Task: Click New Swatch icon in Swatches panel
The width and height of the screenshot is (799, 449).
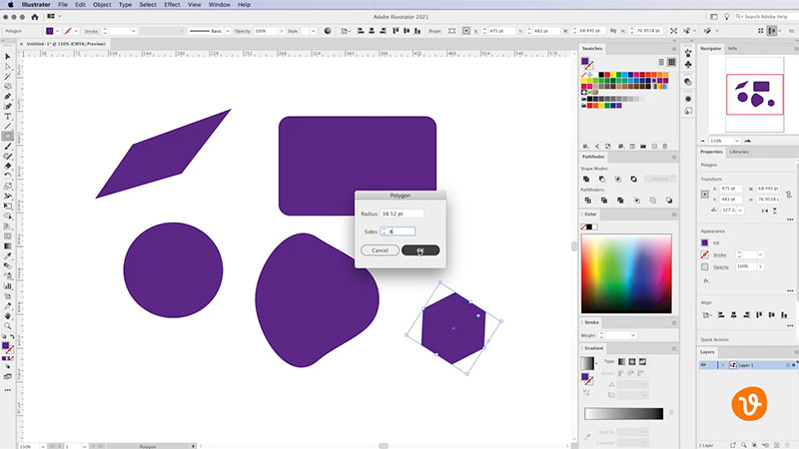Action: tap(654, 146)
